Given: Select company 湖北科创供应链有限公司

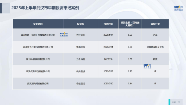Looking at the screenshot, I should point(38,59).
